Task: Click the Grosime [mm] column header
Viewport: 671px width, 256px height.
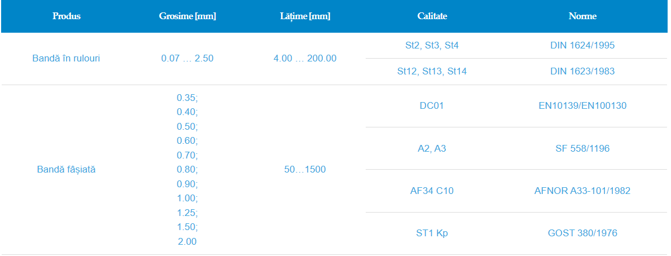Action: [x=187, y=16]
